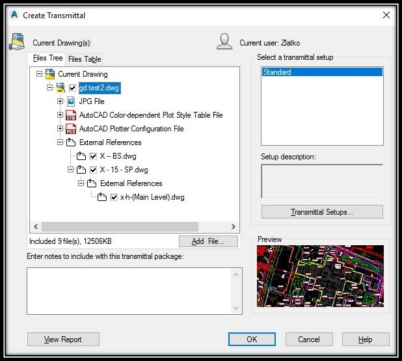The width and height of the screenshot is (402, 361).
Task: Collapse nested External References under SP.dwg
Action: [x=81, y=183]
